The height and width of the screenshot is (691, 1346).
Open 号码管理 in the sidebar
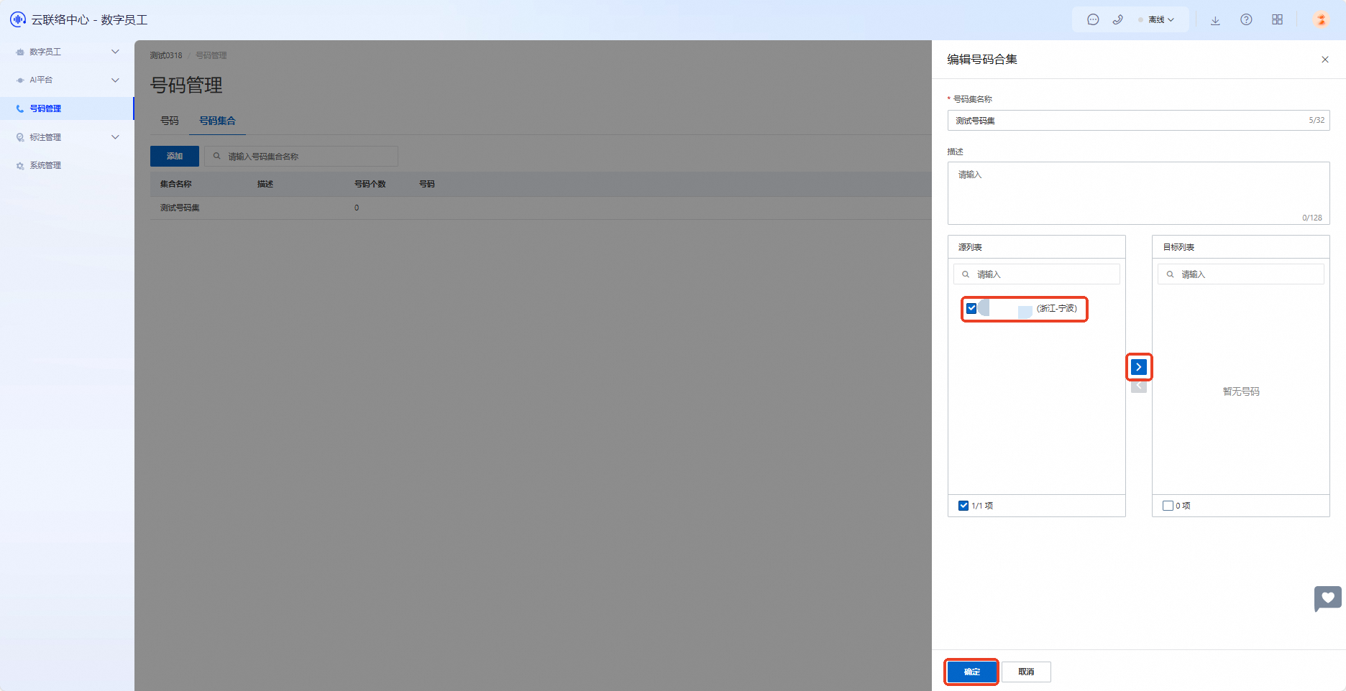click(x=67, y=108)
